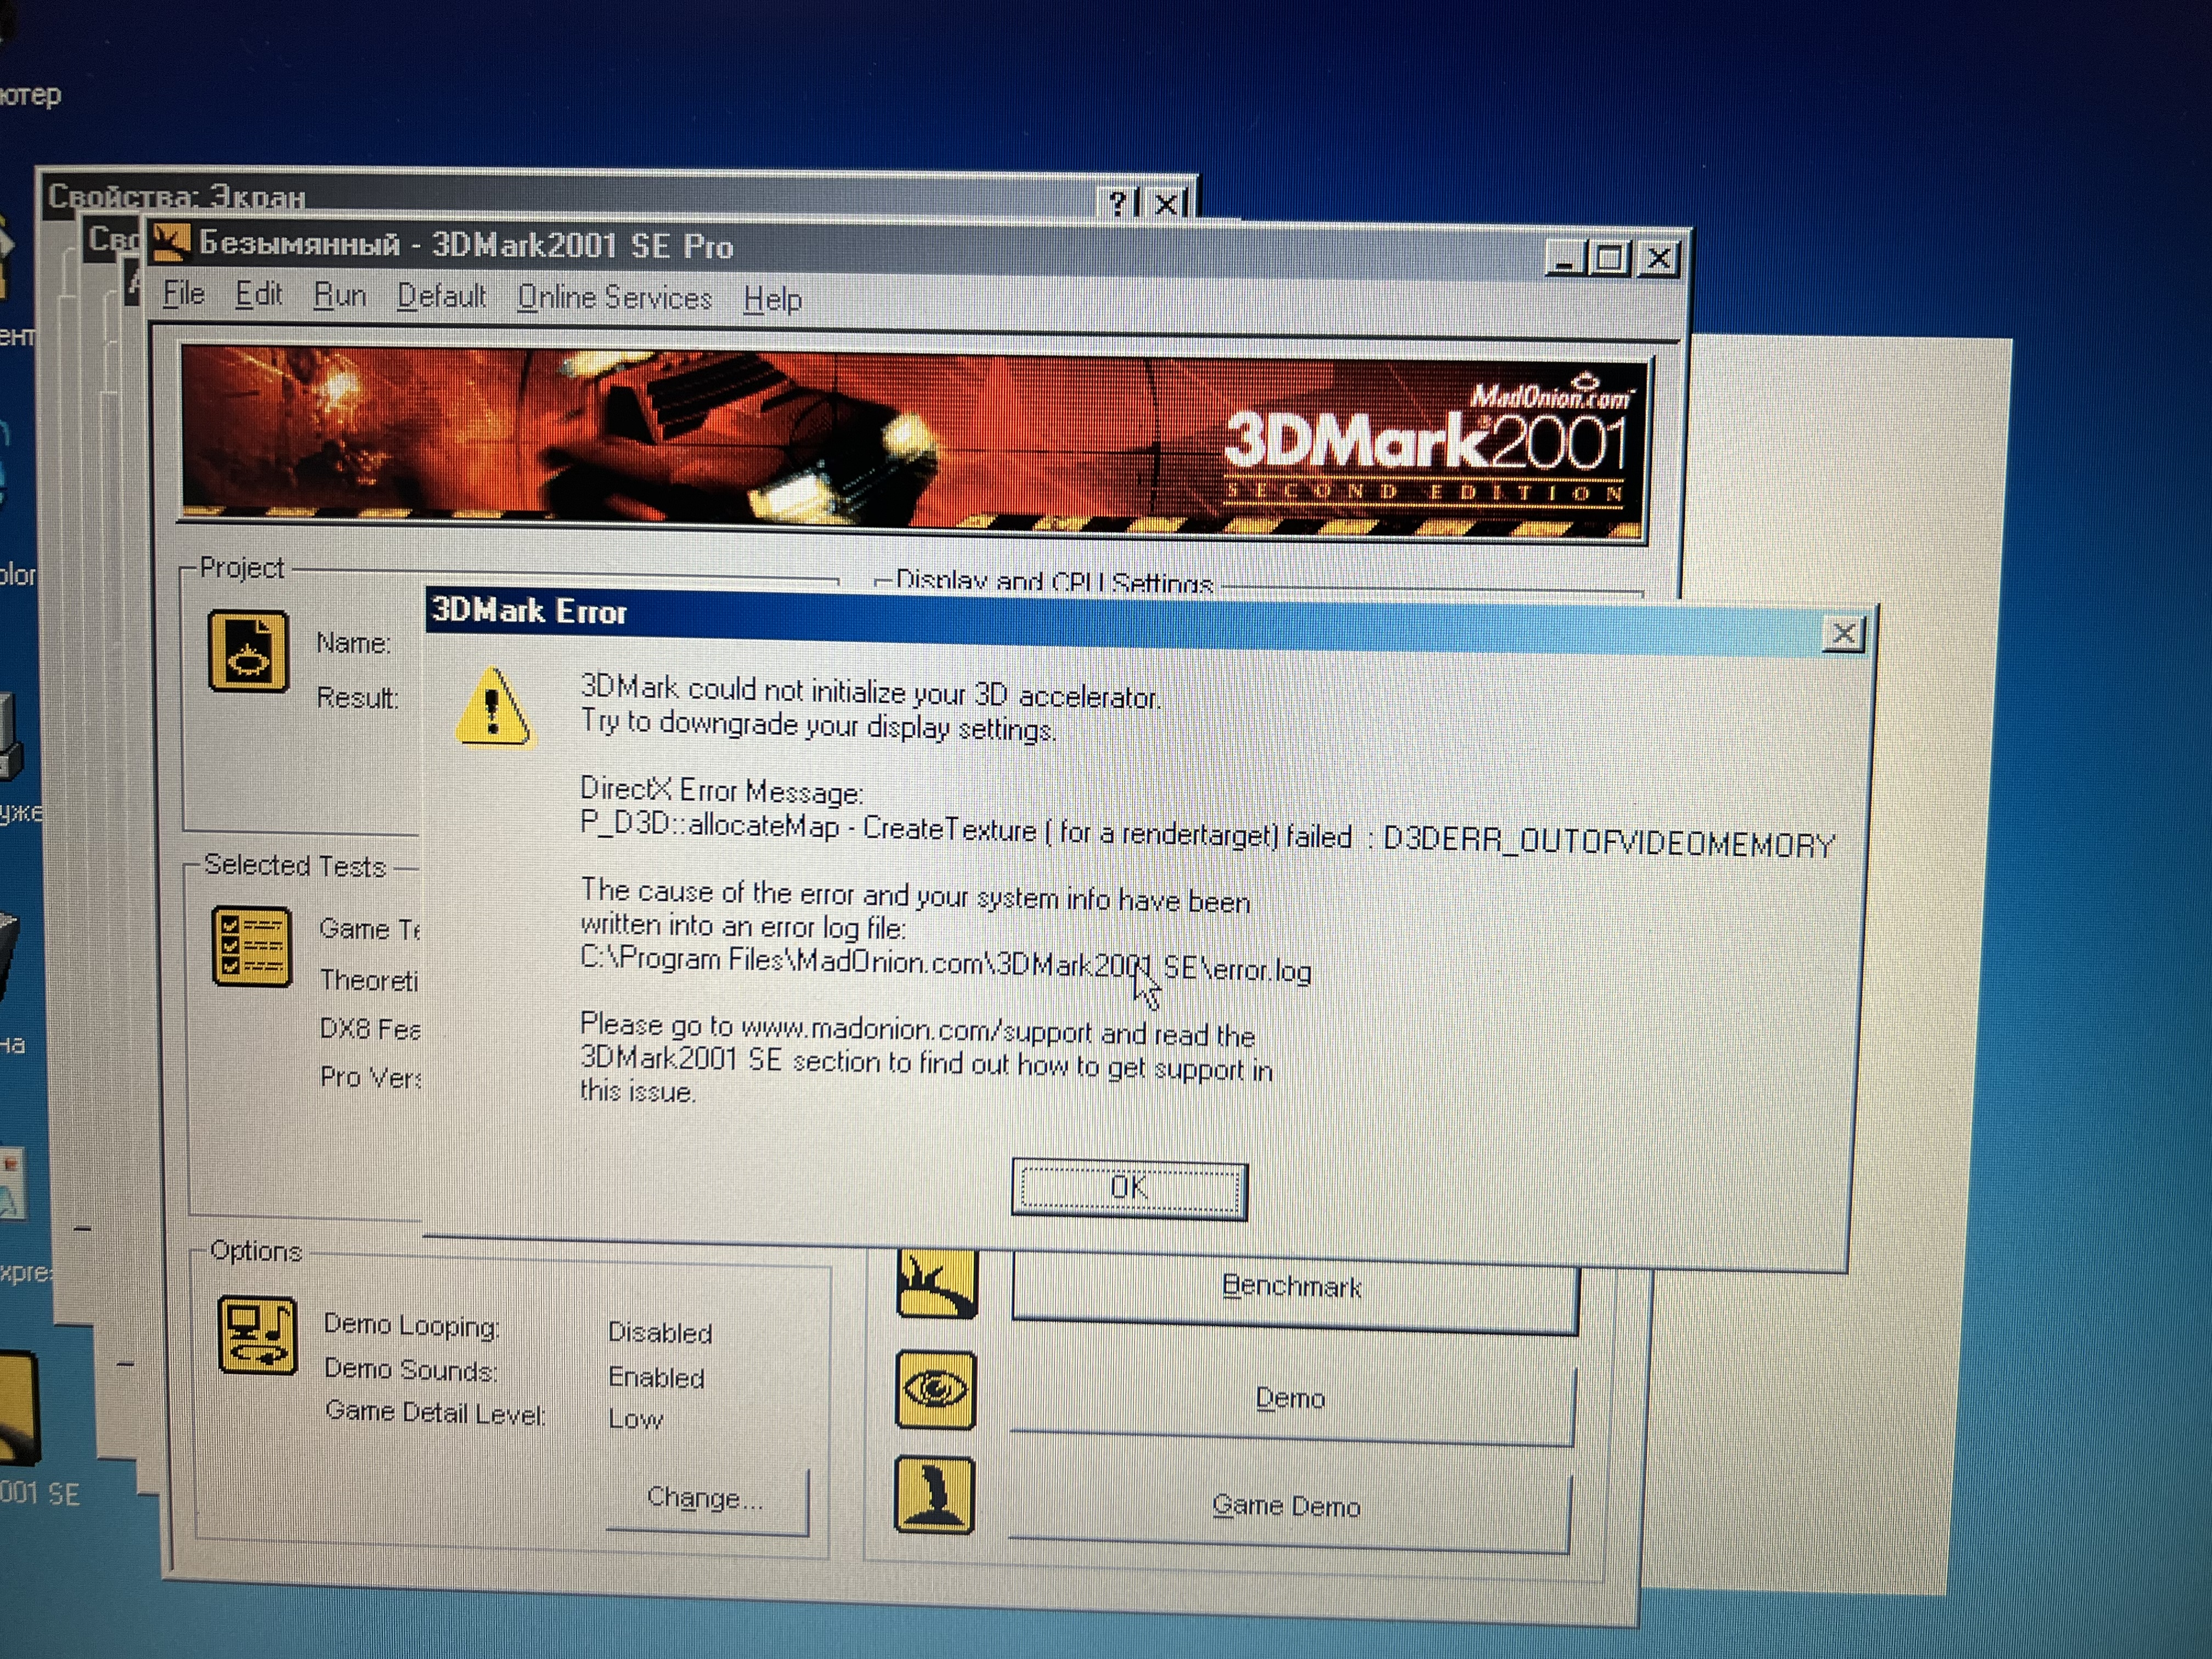Open the Edit menu
2212x1659 pixels.
[259, 295]
